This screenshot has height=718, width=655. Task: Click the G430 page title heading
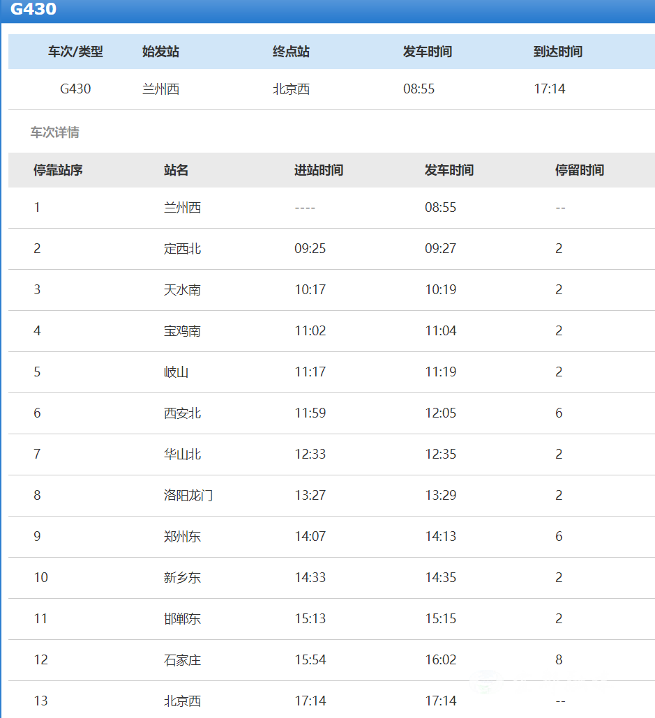click(x=33, y=10)
